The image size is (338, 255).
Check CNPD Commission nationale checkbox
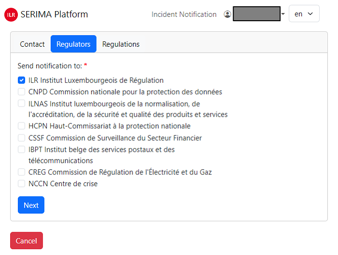point(21,92)
